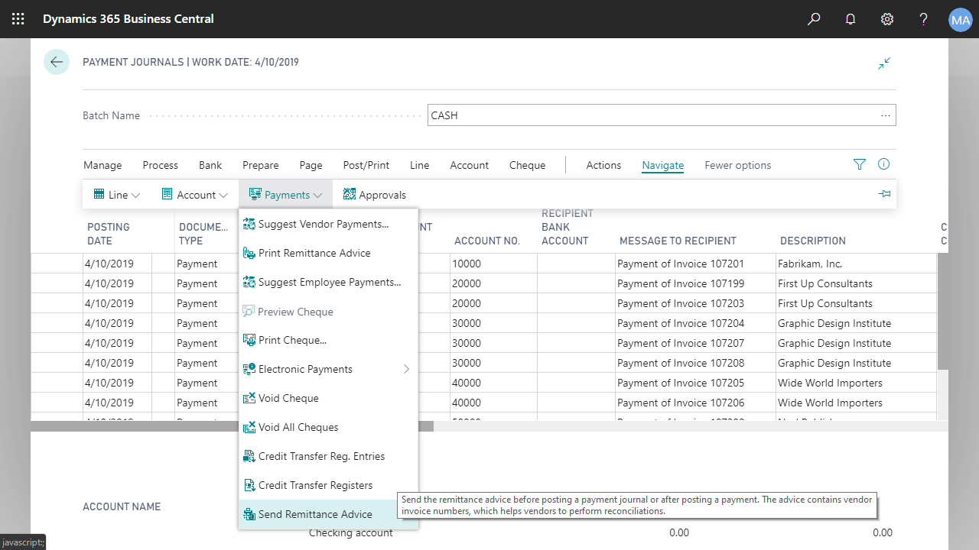
Task: Click the Credit Transfer Registers icon
Action: pos(249,485)
